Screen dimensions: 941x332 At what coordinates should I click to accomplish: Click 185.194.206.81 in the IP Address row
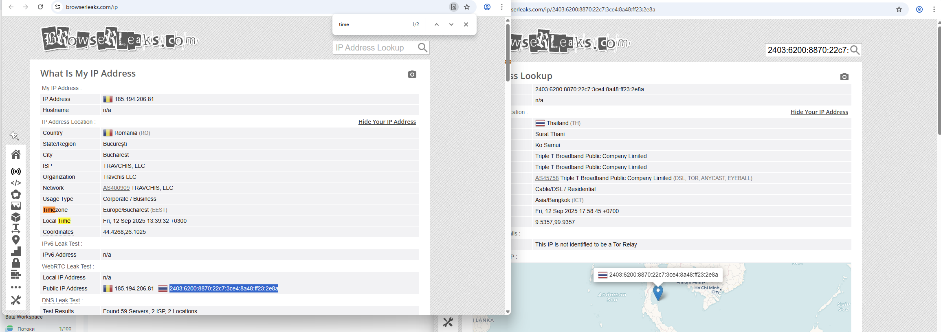click(x=134, y=99)
